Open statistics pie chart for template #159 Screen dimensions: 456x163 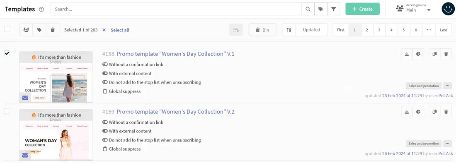pos(418,112)
